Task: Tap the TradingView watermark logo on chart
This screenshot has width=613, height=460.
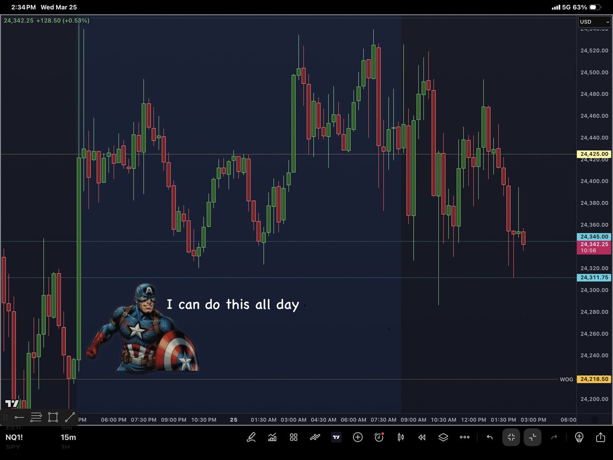Action: pyautogui.click(x=12, y=404)
